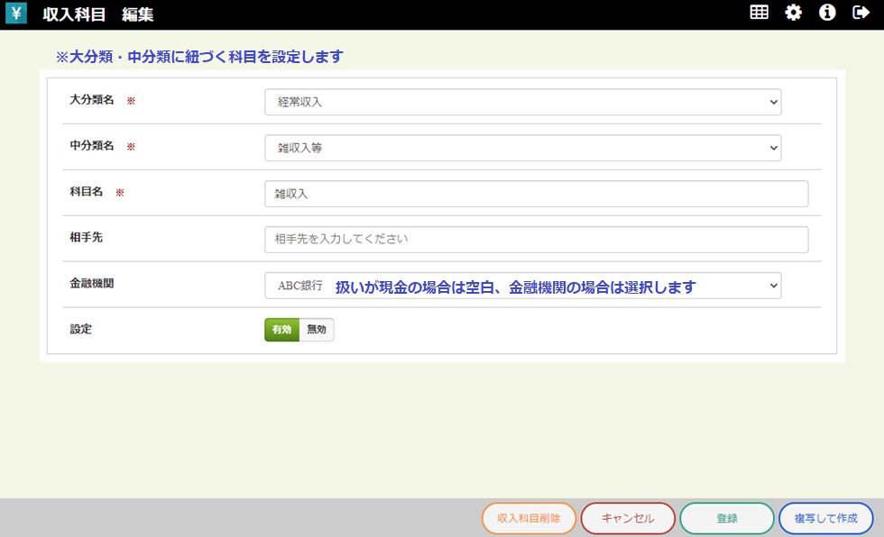Click the 収入科目 編集 title

tap(98, 14)
